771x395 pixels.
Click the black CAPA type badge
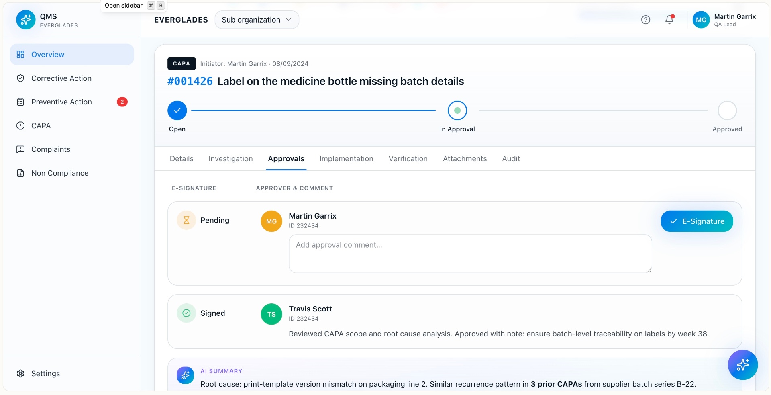tap(182, 63)
